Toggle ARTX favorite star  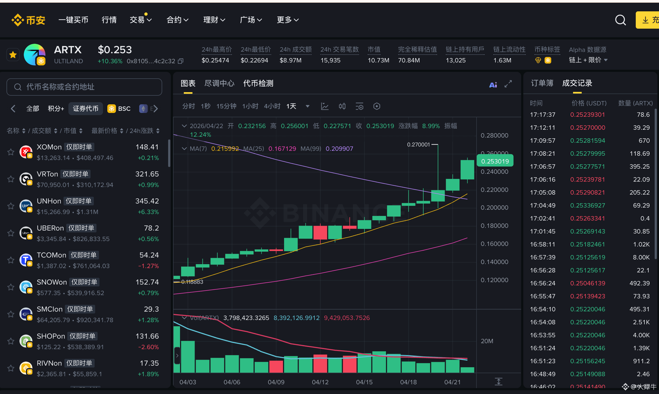(13, 55)
